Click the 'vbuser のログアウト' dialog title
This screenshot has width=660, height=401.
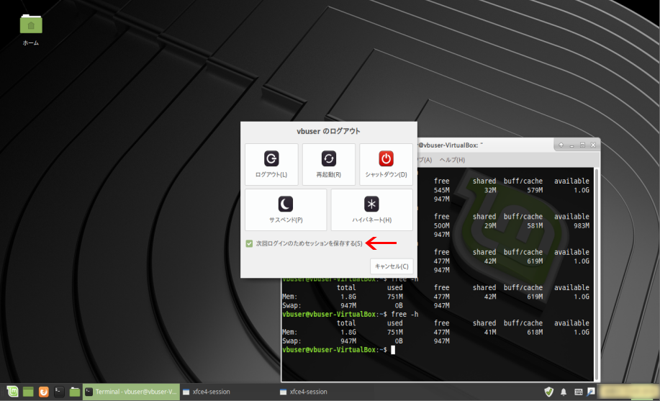tap(328, 131)
